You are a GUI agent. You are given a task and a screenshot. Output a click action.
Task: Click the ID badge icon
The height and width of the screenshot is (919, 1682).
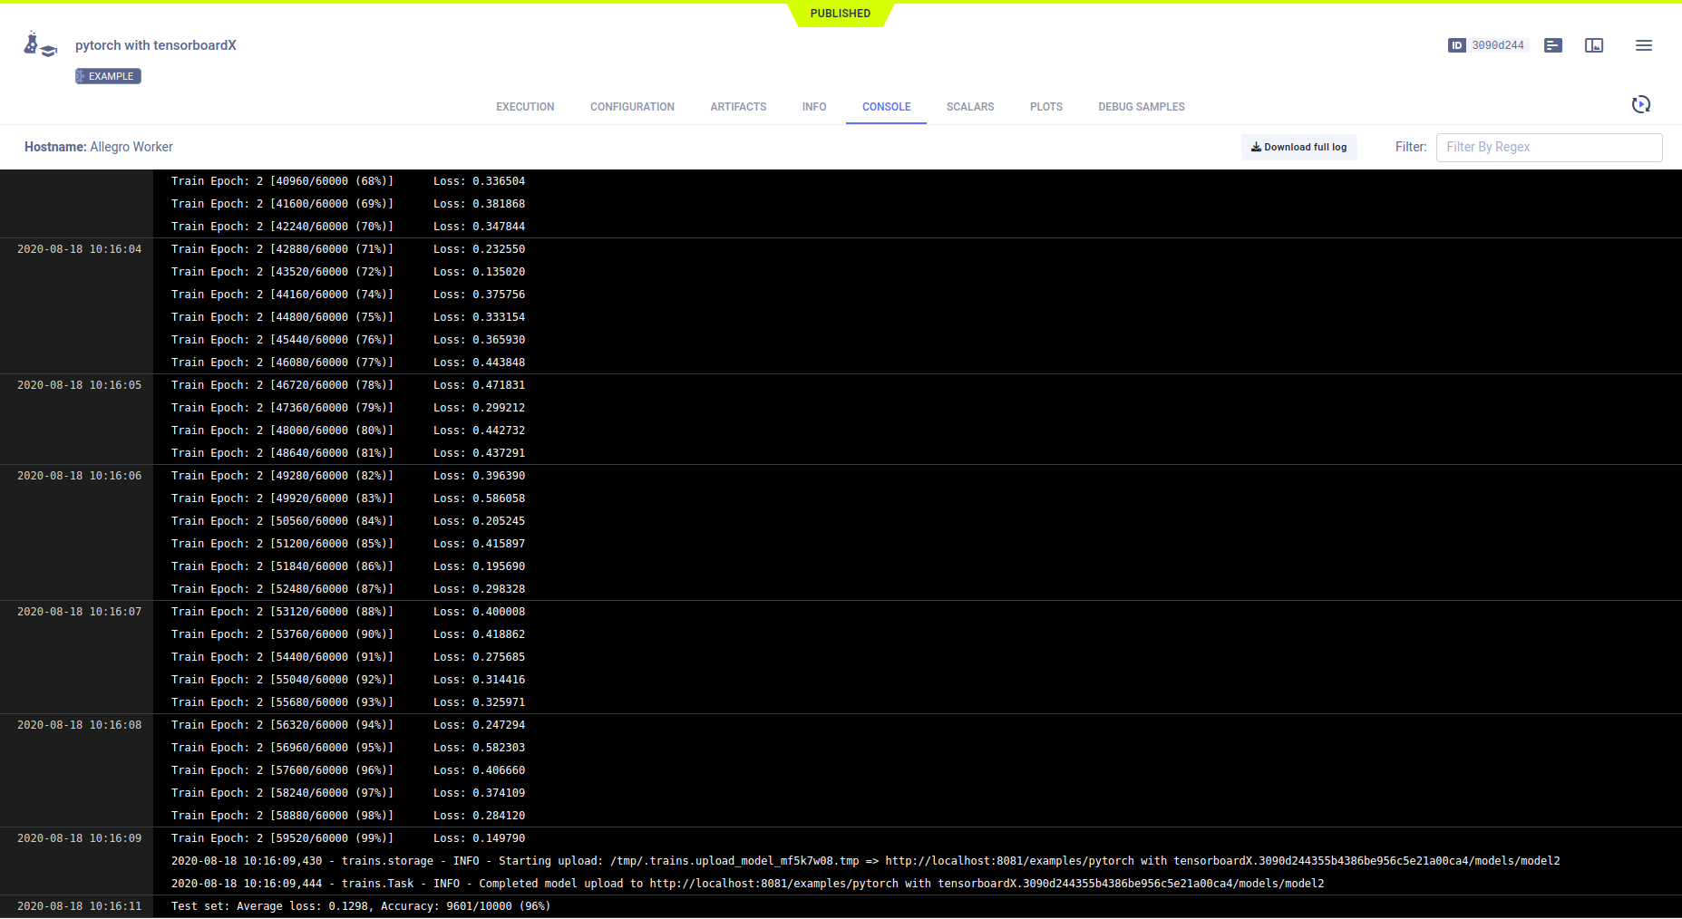(x=1456, y=45)
